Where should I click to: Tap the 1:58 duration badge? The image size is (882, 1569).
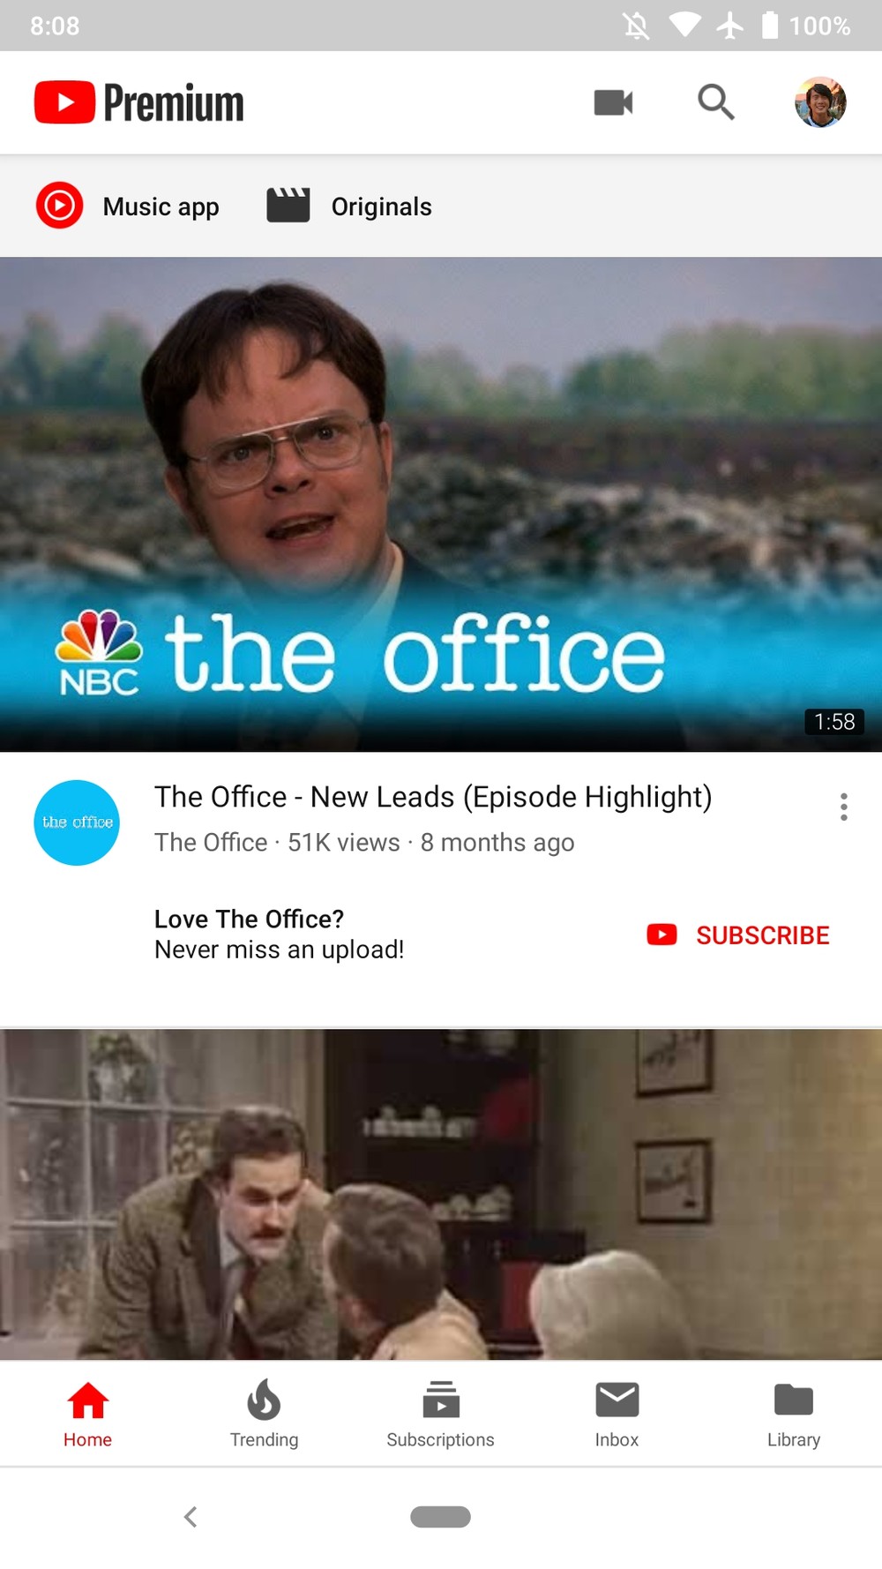pos(834,722)
